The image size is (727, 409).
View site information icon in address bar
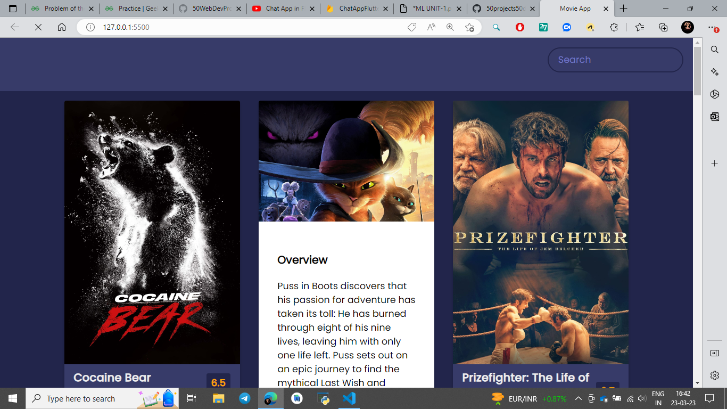(x=90, y=27)
